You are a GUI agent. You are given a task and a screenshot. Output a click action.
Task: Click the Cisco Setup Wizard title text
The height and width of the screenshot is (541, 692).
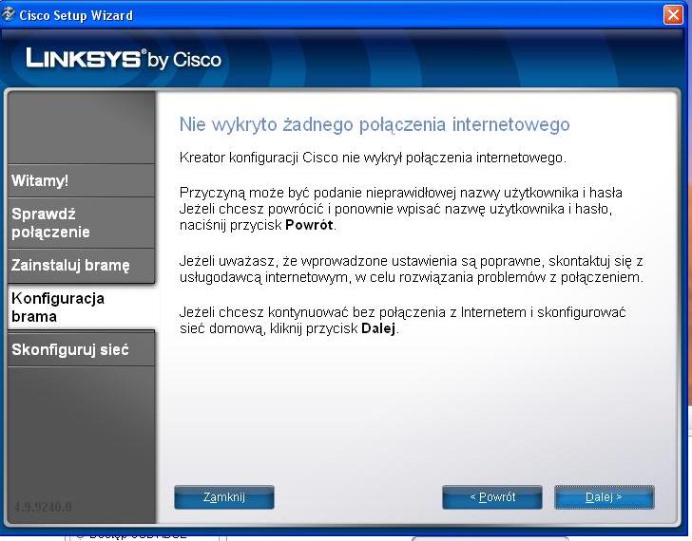pos(76,15)
